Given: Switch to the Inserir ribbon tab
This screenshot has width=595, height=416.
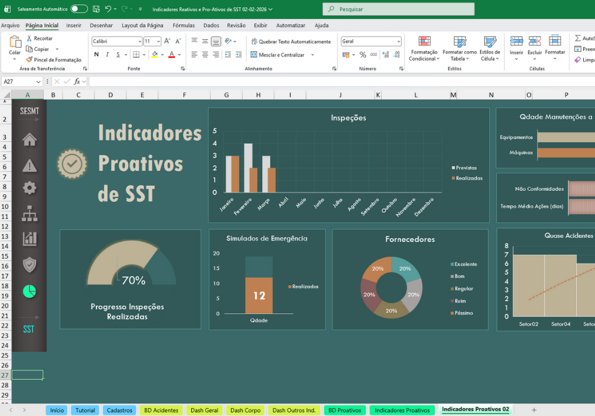Looking at the screenshot, I should click(x=74, y=26).
